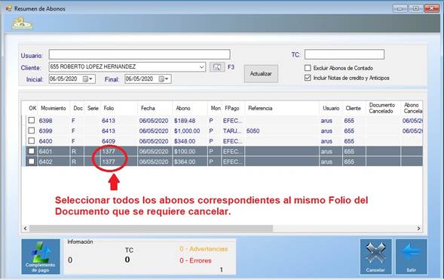Expand the Cliente combo box list

[x=201, y=67]
